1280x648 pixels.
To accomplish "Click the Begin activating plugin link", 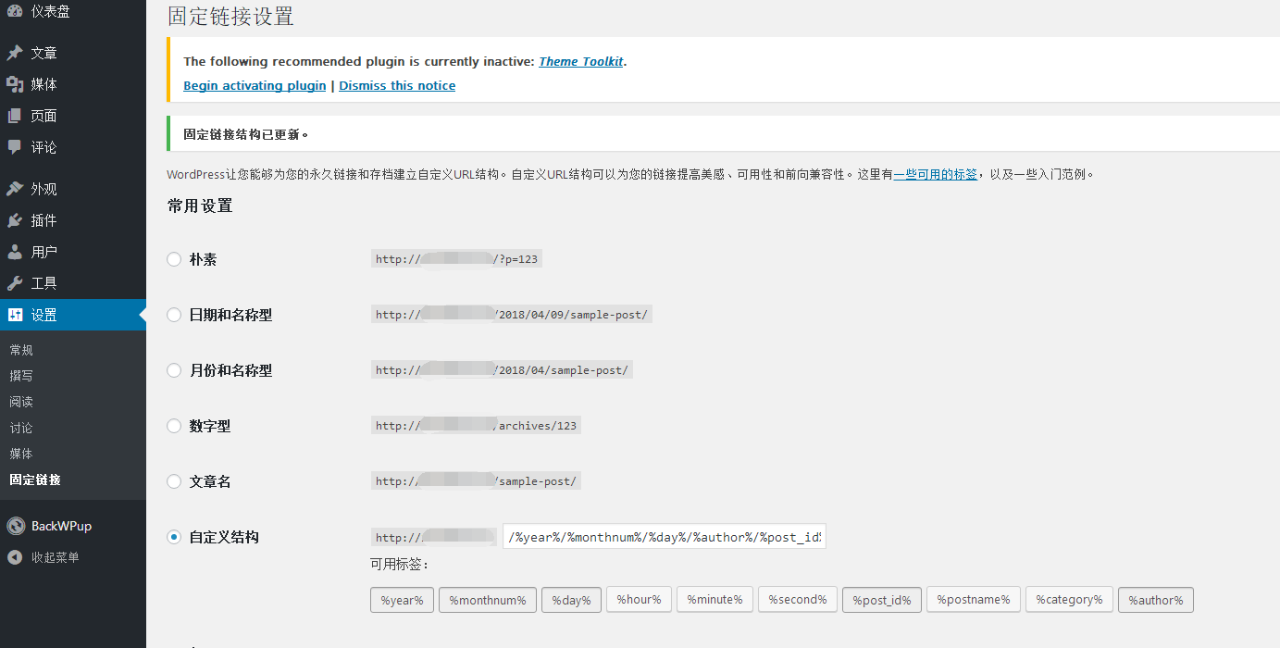I will (x=255, y=85).
